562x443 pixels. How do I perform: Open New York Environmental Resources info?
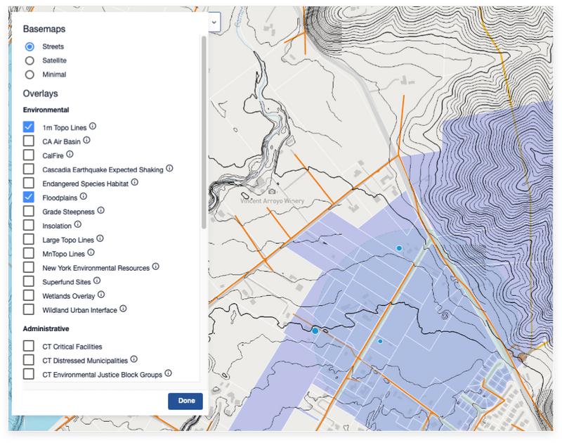[x=156, y=267]
